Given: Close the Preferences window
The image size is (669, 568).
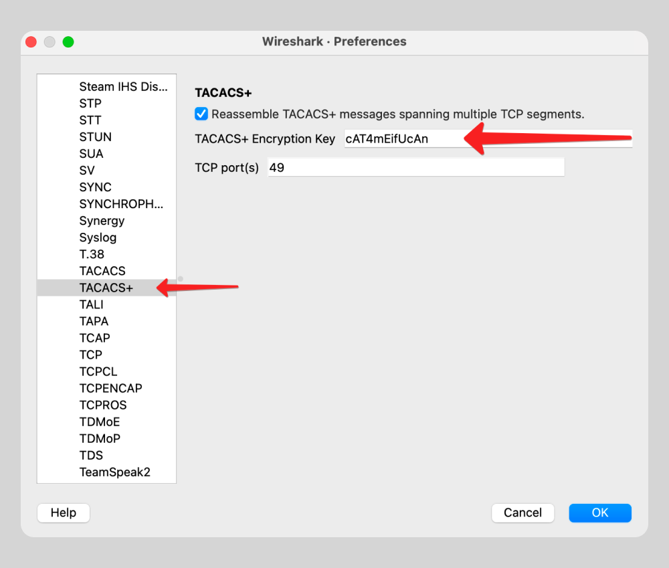Looking at the screenshot, I should point(31,42).
